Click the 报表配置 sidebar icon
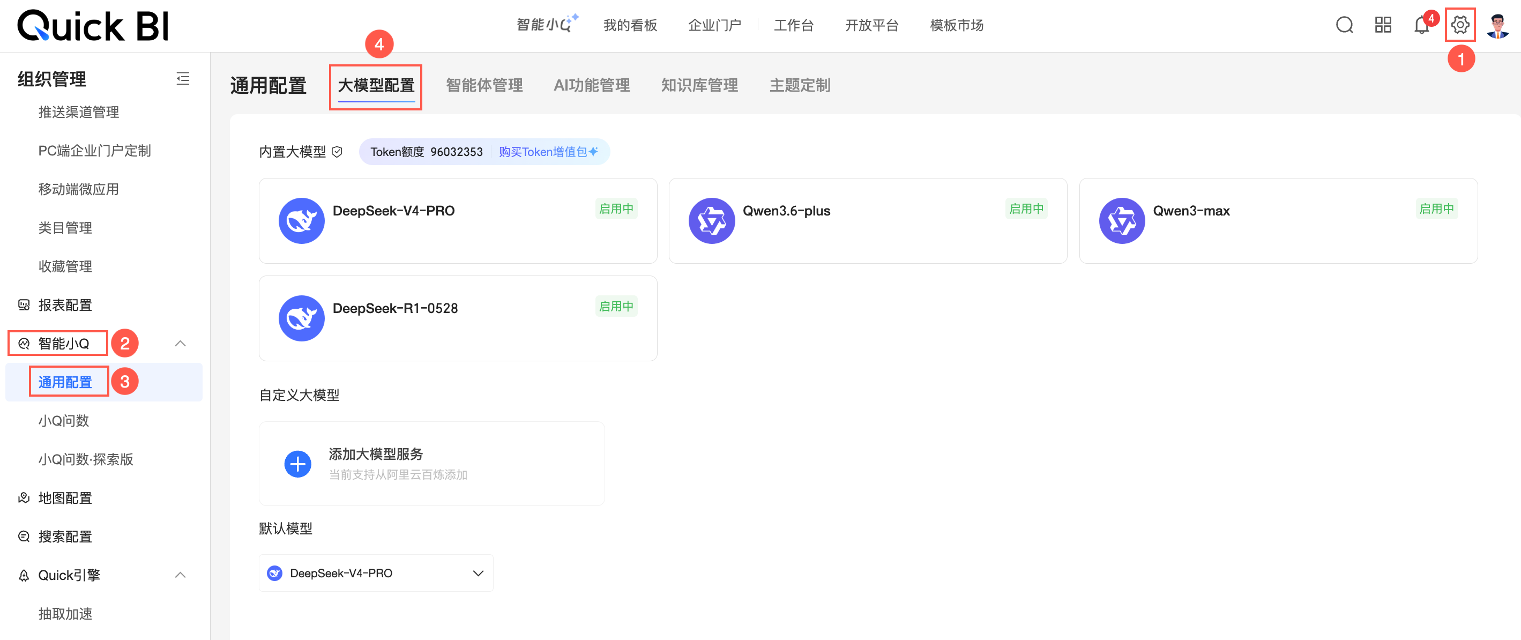Image resolution: width=1521 pixels, height=640 pixels. click(24, 305)
